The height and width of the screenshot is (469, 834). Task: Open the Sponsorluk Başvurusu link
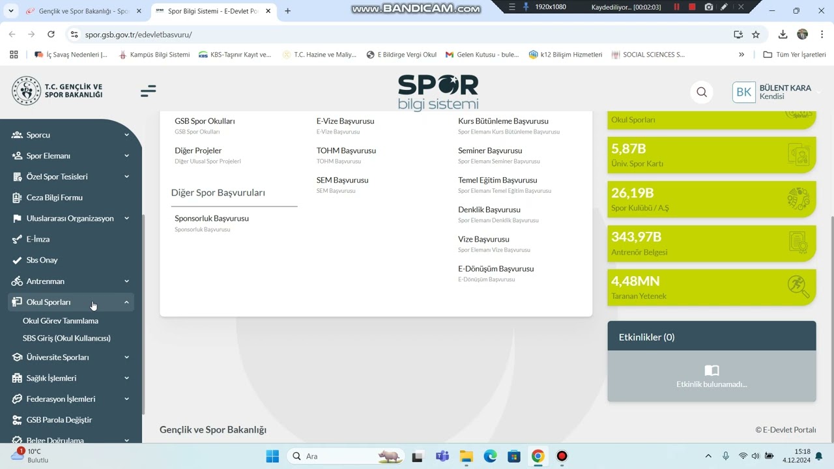pyautogui.click(x=212, y=218)
